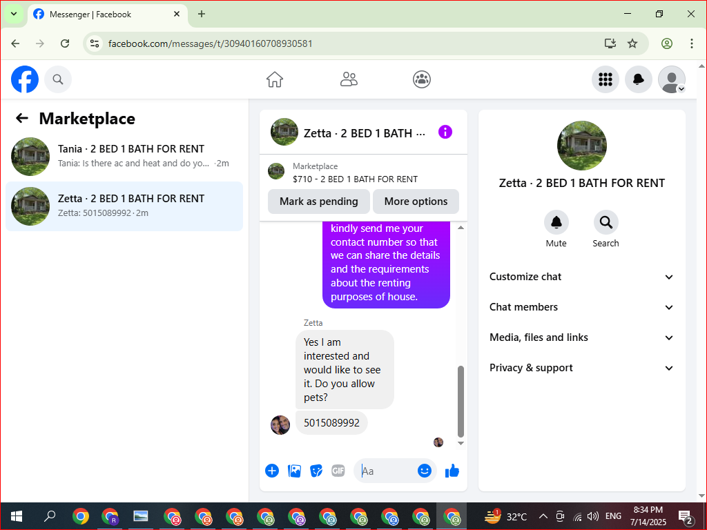Open the weather widget showing 32°C
Image resolution: width=707 pixels, height=530 pixels.
click(x=505, y=516)
